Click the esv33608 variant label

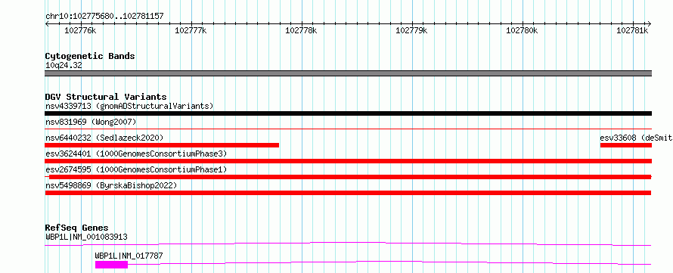click(x=636, y=138)
